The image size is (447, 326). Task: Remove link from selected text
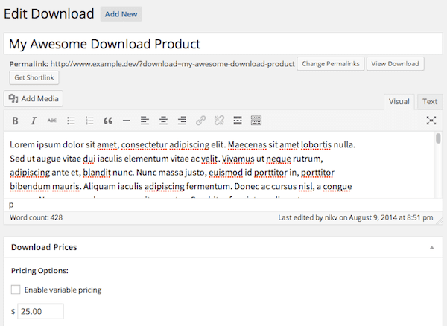click(x=219, y=120)
